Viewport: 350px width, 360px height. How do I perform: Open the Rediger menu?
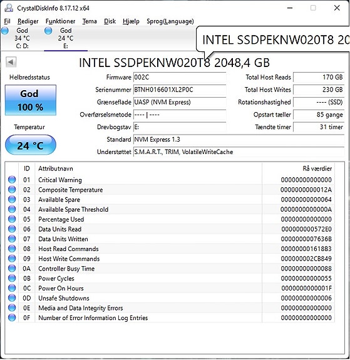28,21
